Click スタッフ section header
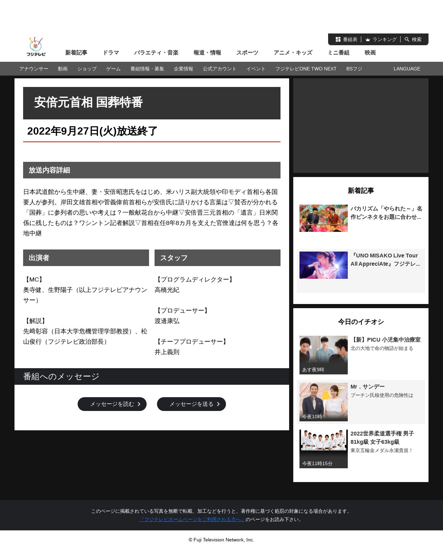Viewport: 443px width, 549px height. 217,258
